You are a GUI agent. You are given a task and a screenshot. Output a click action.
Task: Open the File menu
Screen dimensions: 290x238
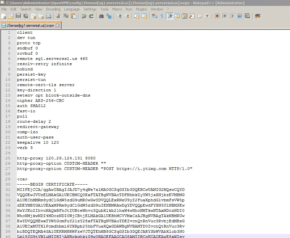(x=4, y=9)
